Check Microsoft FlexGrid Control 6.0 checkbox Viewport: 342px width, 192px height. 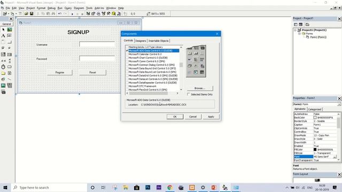[127, 90]
